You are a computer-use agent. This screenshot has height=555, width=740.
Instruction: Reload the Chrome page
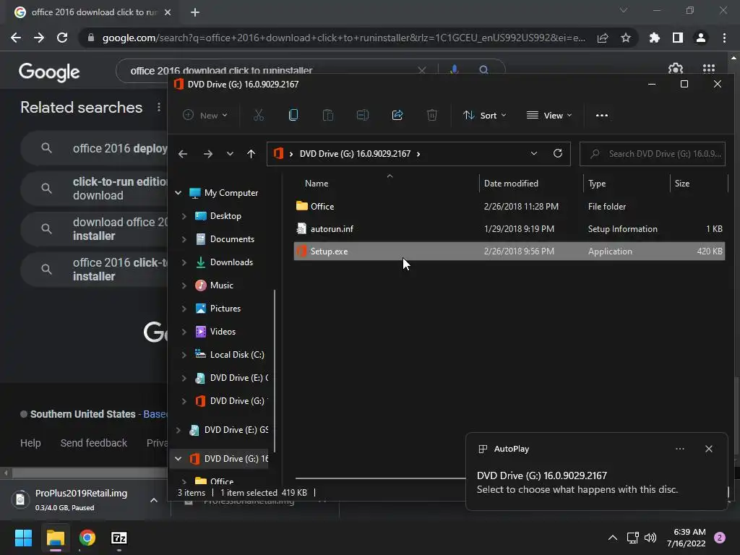62,38
